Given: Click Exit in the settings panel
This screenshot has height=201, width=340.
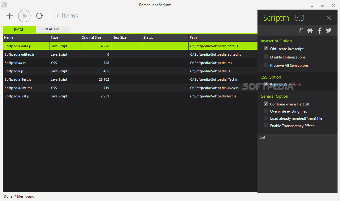Looking at the screenshot, I should click(262, 137).
